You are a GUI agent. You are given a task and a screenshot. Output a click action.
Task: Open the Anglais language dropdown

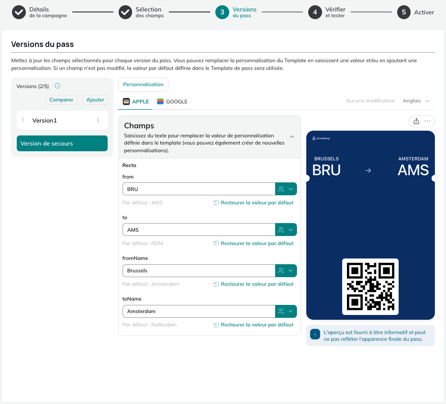point(416,101)
